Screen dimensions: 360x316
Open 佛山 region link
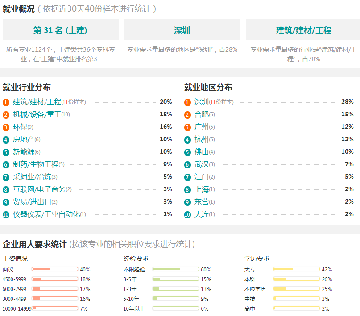point(202,152)
